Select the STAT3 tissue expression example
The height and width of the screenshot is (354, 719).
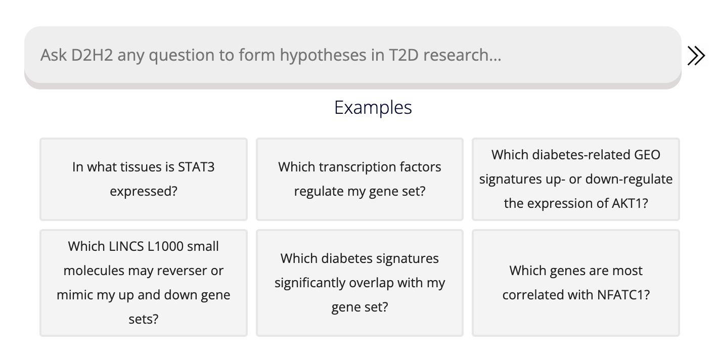point(144,179)
